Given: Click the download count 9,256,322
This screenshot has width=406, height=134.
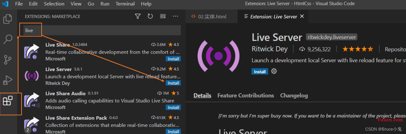Looking at the screenshot, I should (315, 49).
